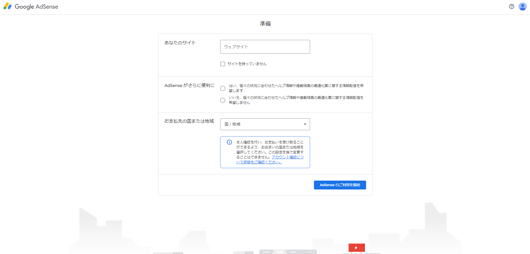Image resolution: width=530 pixels, height=254 pixels.
Task: Click the サイトを持っていません label text
Action: point(247,64)
